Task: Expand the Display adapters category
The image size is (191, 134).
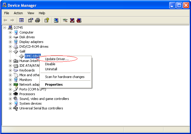Action: point(10,42)
